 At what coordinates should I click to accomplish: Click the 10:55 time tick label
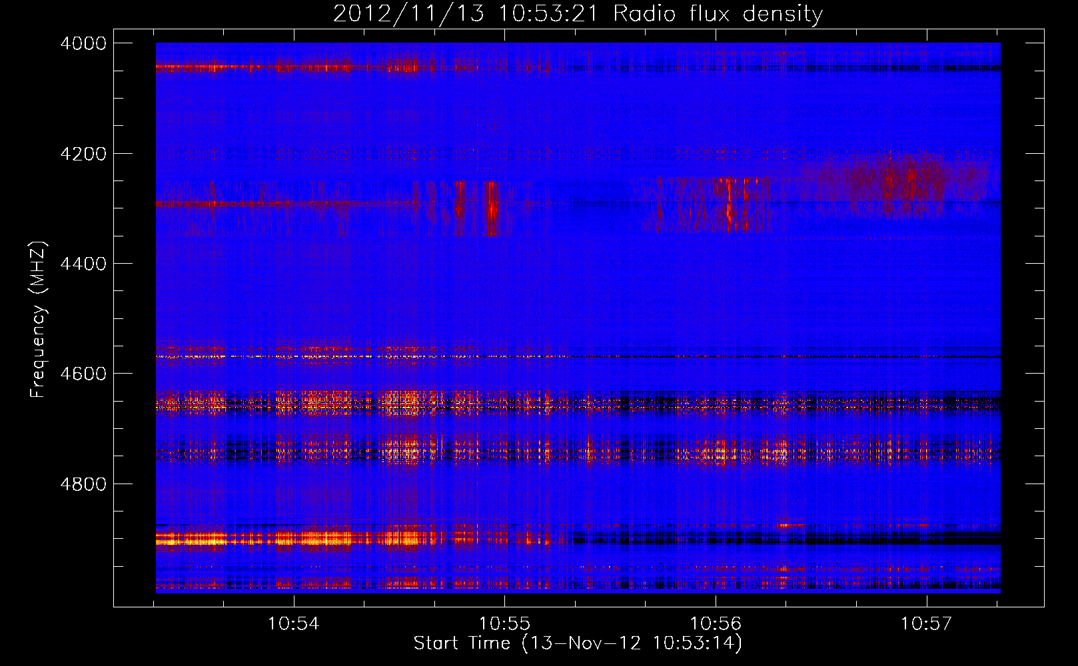[505, 624]
